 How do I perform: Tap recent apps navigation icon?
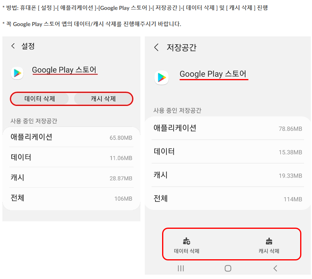(181, 268)
